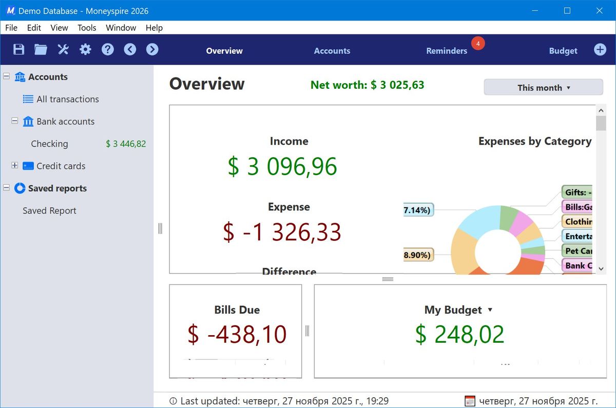Collapse the Saved reports section
The width and height of the screenshot is (616, 408).
(7, 188)
